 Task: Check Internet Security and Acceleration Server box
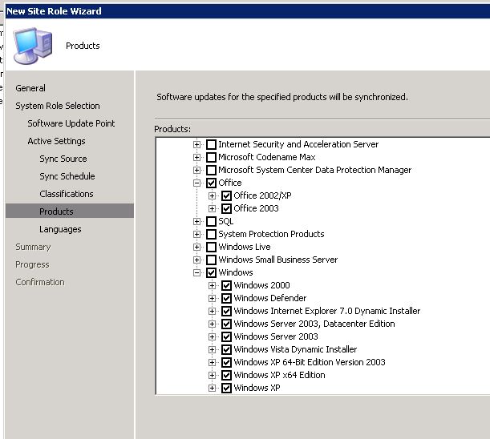[211, 144]
